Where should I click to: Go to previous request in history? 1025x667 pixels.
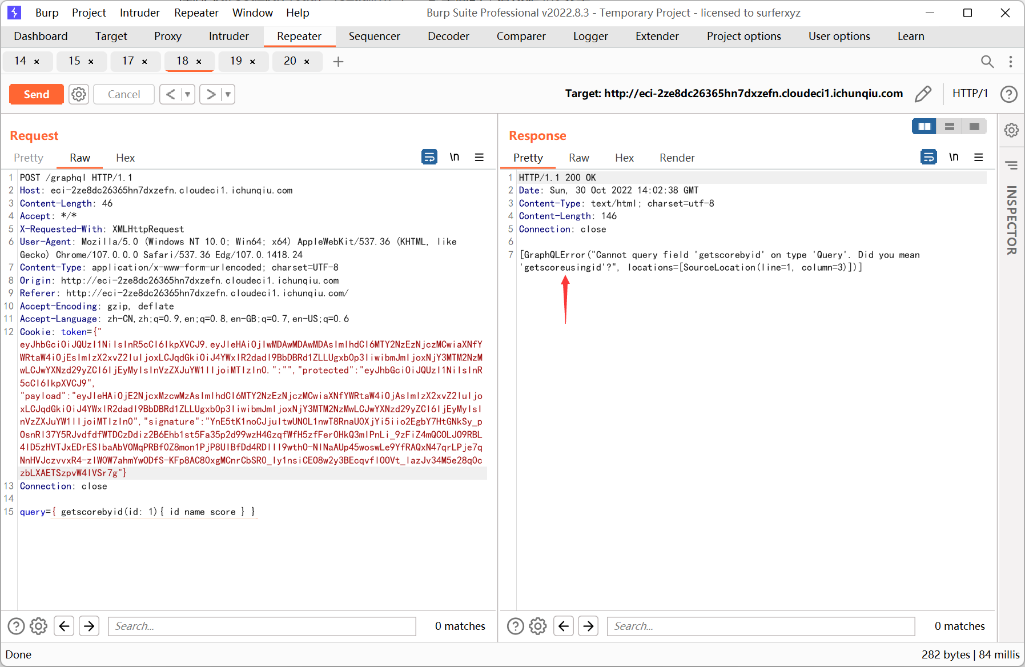[x=171, y=94]
